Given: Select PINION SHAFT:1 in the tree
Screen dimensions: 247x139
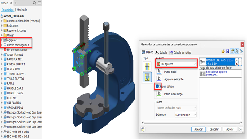Looking at the screenshot, I should (x=16, y=64).
